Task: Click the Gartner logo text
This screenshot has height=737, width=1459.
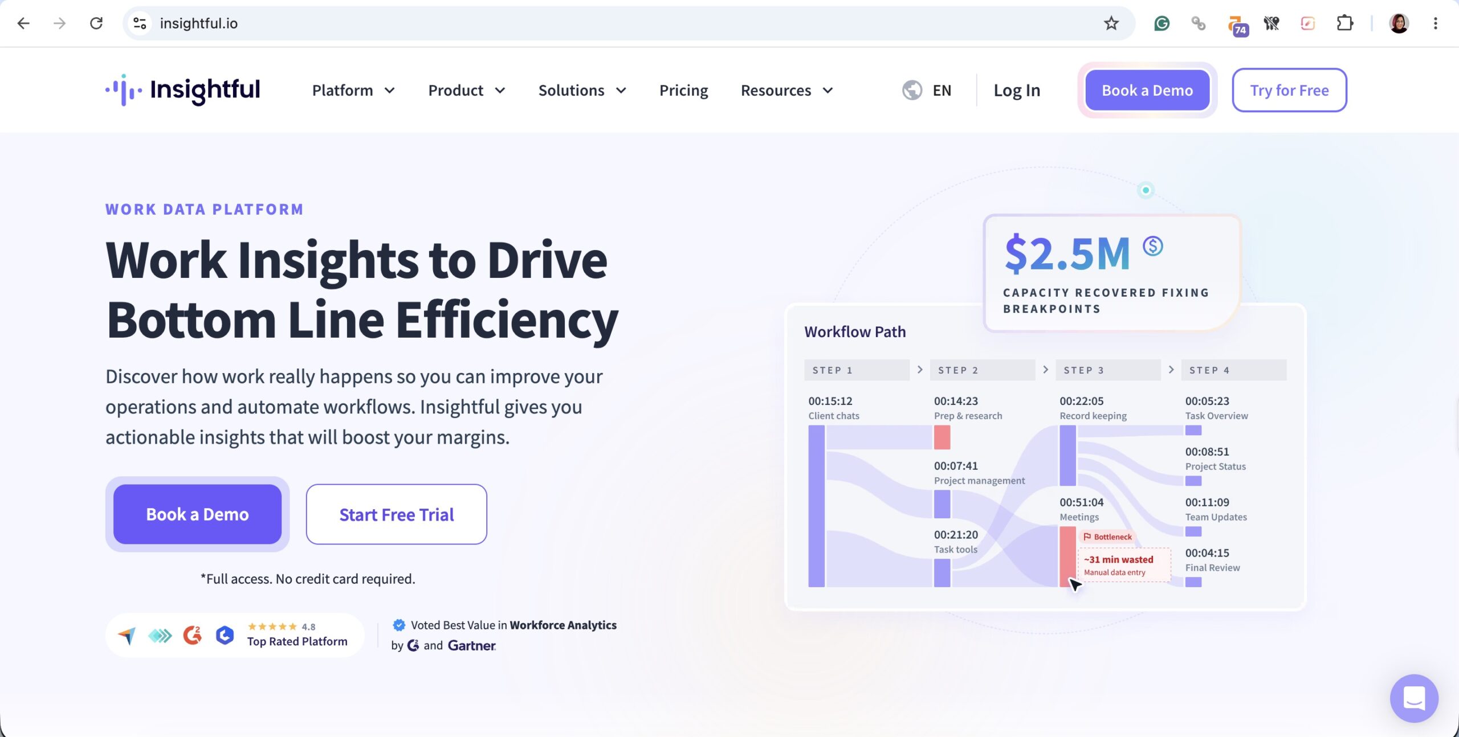Action: [x=471, y=645]
